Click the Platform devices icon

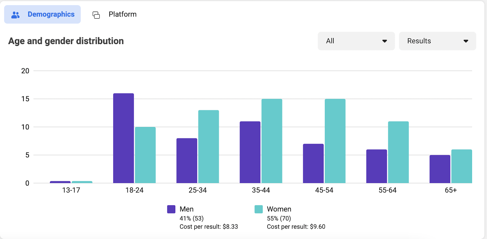point(96,15)
